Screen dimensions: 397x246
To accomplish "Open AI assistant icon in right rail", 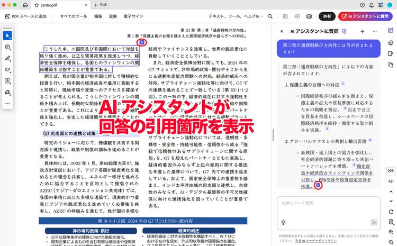I will (391, 30).
